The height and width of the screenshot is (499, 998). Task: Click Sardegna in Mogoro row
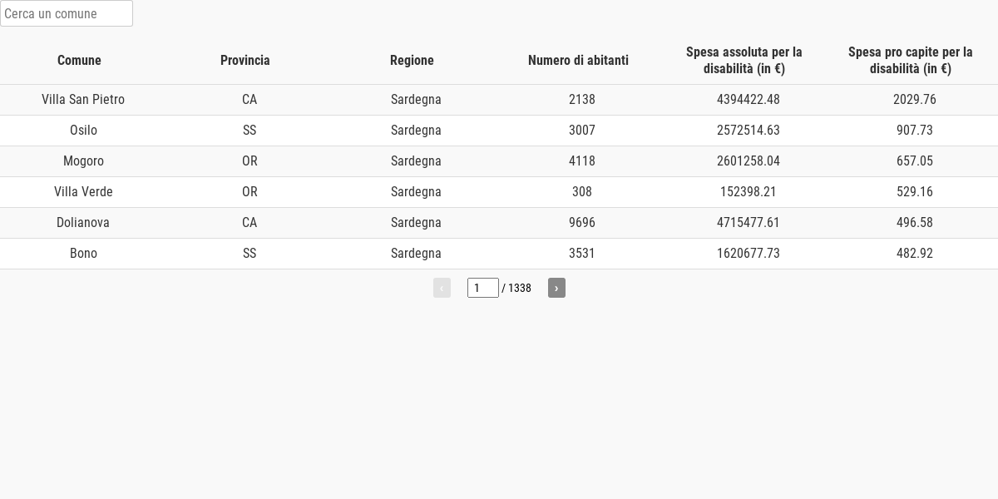point(416,161)
